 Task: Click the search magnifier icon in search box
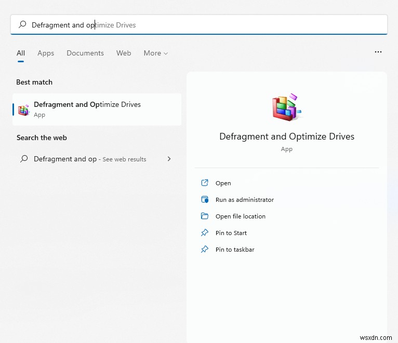22,24
